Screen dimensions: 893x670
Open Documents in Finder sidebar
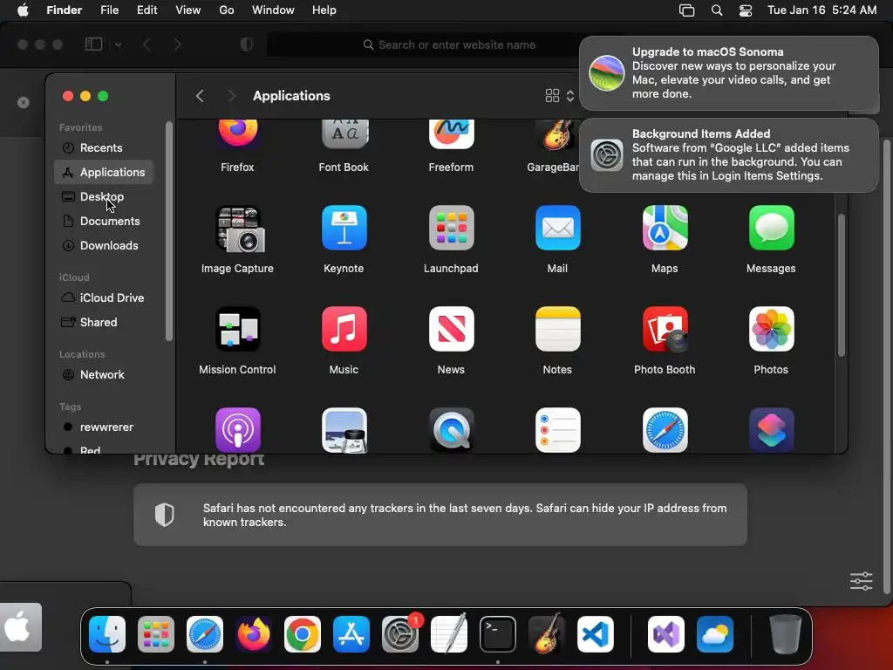104,221
